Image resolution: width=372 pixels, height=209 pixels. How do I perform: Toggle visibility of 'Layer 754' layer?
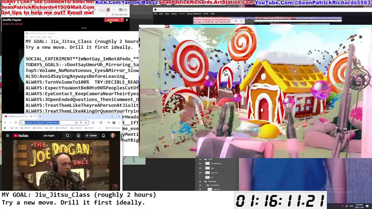point(200,173)
